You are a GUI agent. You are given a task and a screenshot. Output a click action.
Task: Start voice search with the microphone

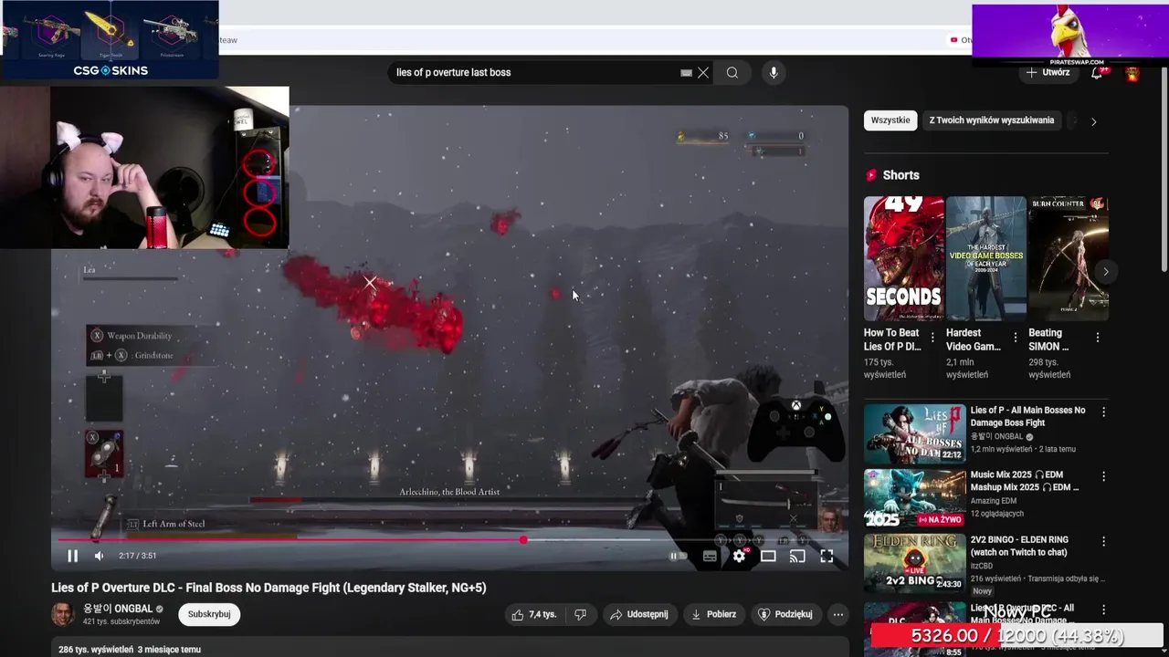(774, 72)
